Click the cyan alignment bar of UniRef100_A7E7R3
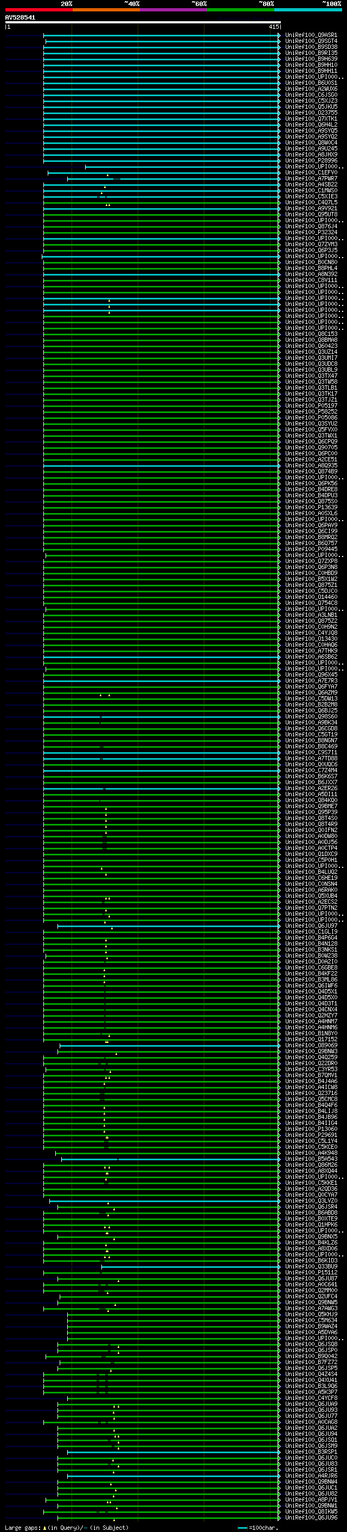The image size is (347, 1532). click(x=162, y=680)
